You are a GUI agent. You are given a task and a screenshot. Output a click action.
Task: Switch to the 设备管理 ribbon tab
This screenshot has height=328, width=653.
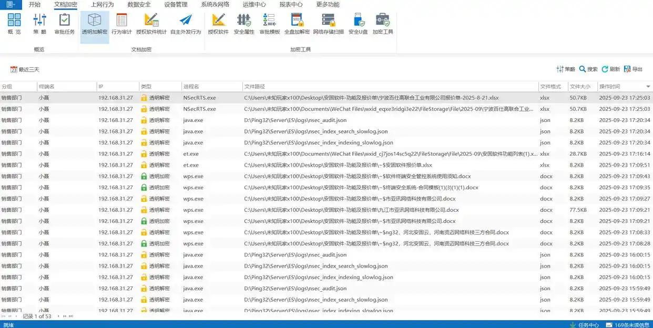coord(176,4)
